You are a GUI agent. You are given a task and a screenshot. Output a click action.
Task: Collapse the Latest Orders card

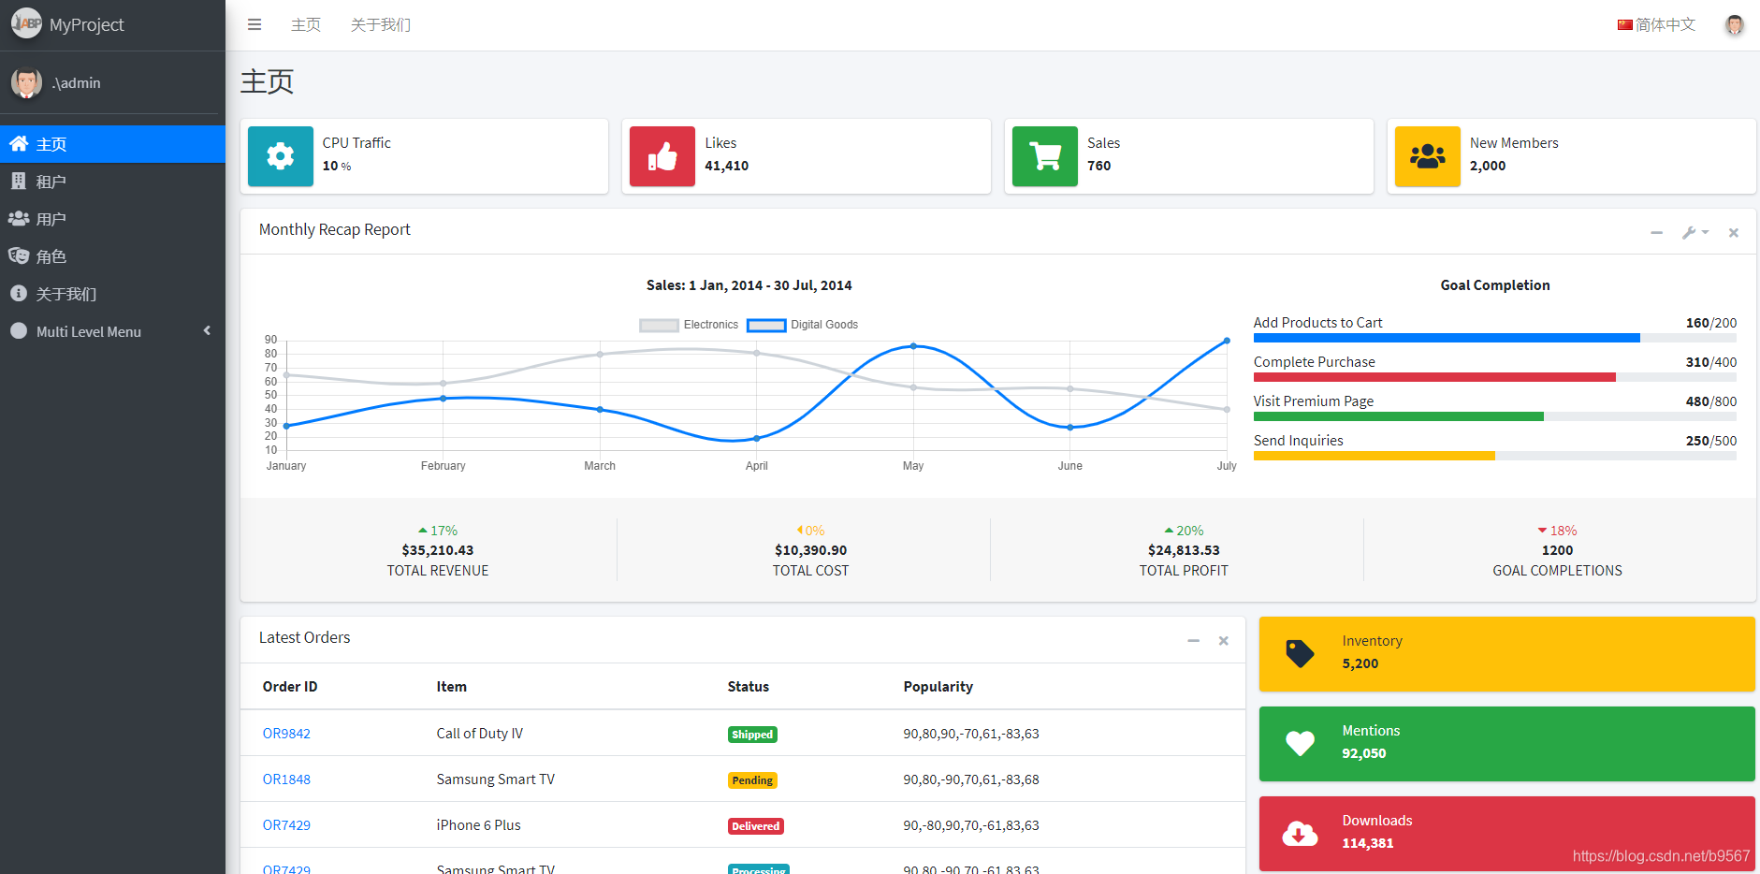pos(1194,641)
